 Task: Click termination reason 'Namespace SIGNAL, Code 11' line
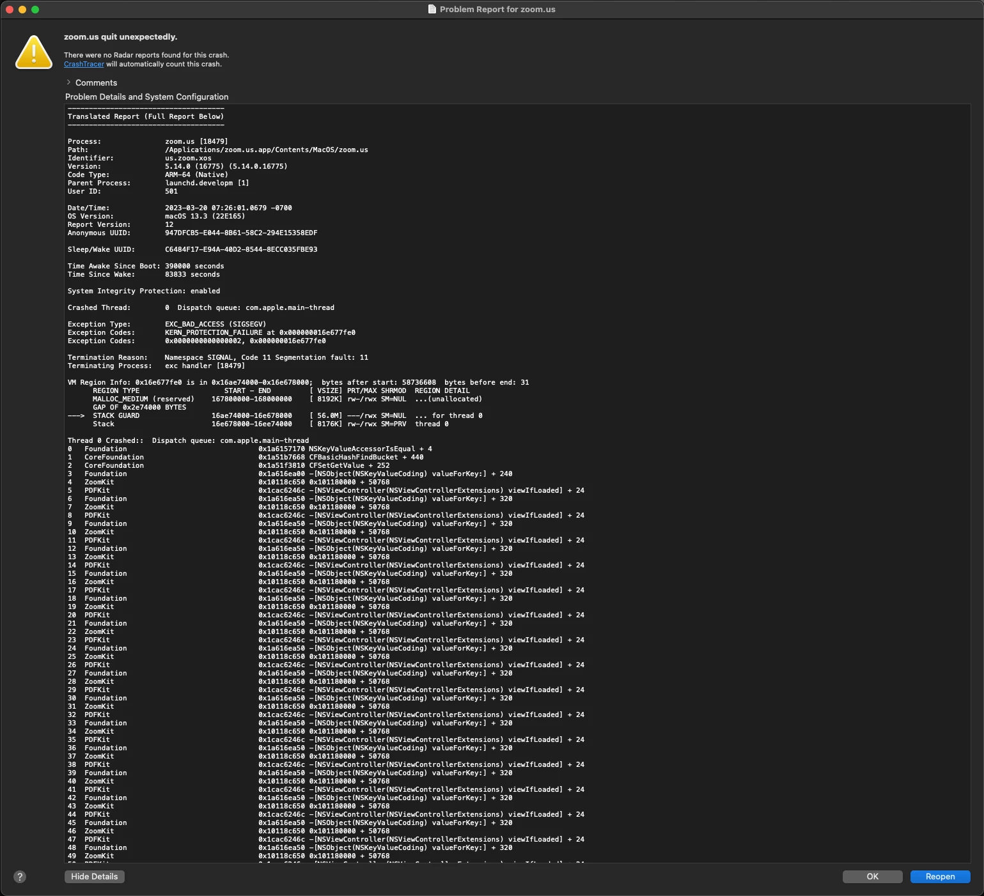[218, 357]
